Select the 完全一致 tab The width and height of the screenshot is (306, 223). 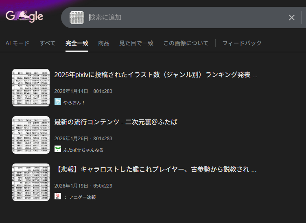pyautogui.click(x=77, y=43)
